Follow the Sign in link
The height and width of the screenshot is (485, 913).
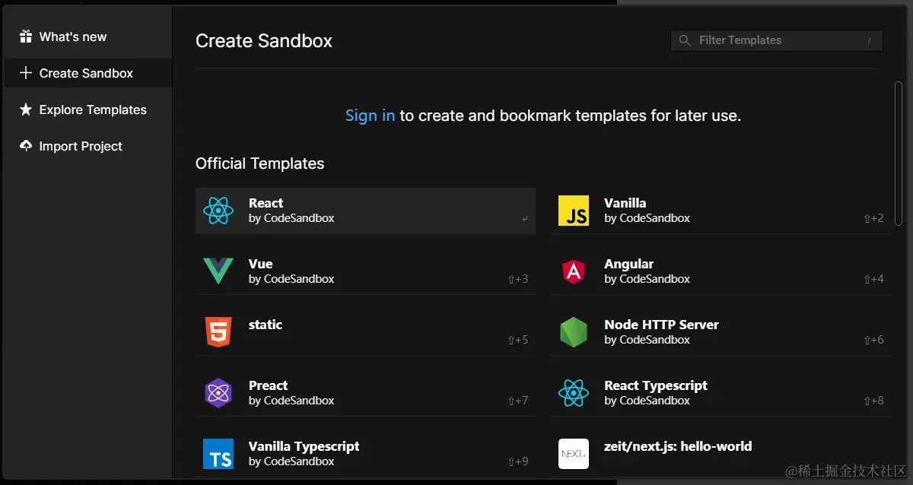pyautogui.click(x=370, y=116)
